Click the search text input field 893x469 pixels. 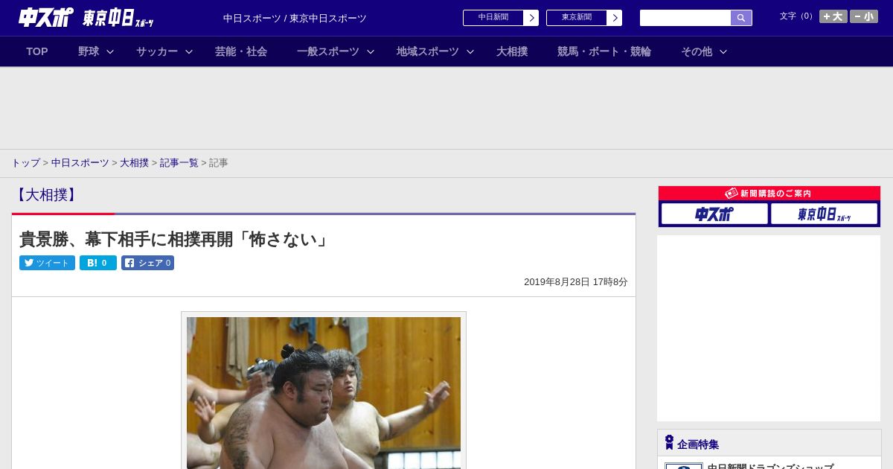tap(685, 18)
